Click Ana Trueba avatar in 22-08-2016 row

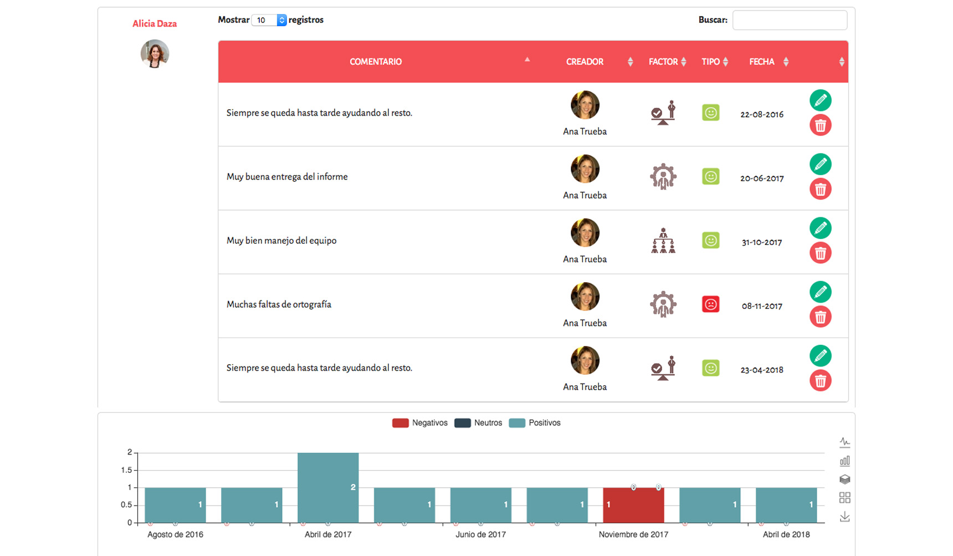click(585, 105)
